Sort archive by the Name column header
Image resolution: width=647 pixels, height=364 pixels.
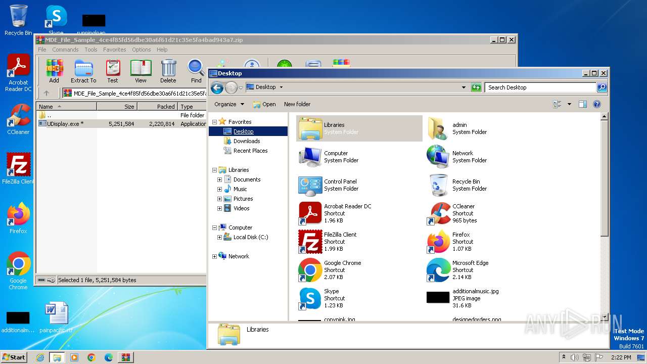tap(67, 107)
